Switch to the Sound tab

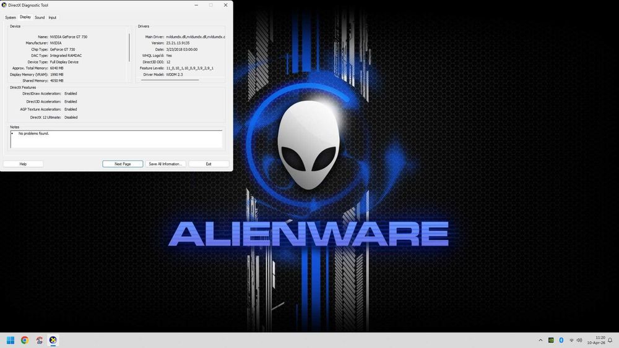click(x=40, y=17)
